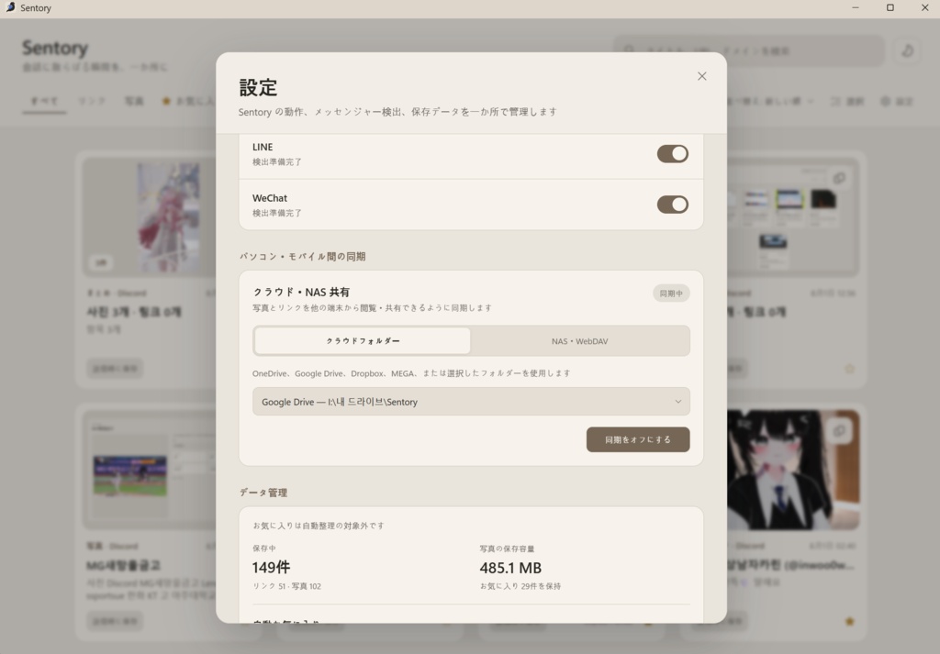Click the round icon button beside the search field
Image resolution: width=940 pixels, height=654 pixels.
pos(907,50)
